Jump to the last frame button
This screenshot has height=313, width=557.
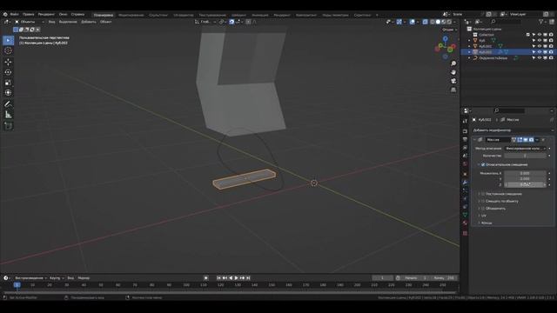click(x=248, y=278)
